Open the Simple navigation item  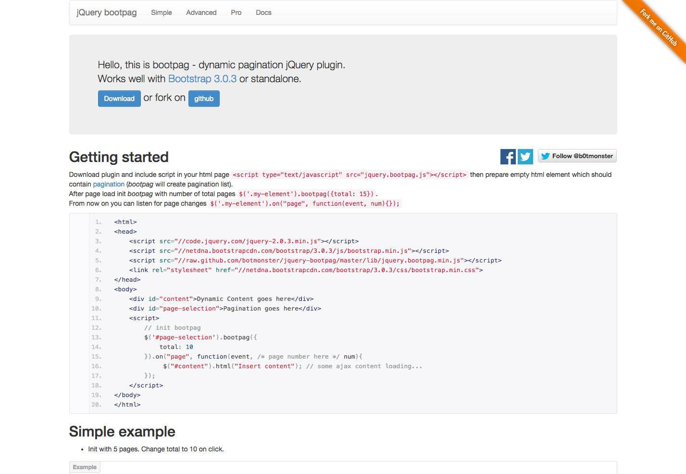(162, 12)
